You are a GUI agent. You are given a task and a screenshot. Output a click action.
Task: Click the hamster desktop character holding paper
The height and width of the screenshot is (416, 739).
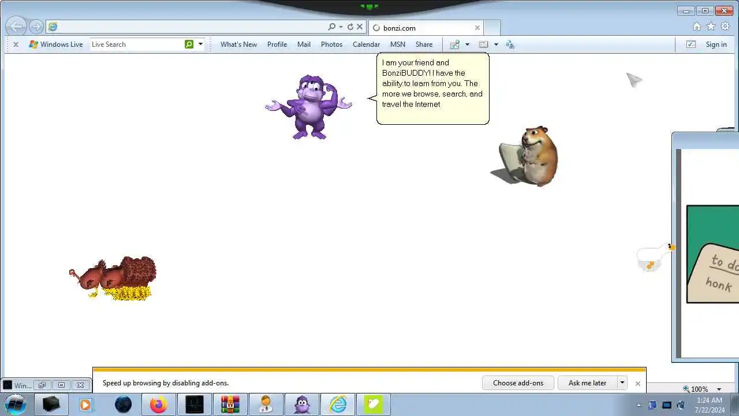click(525, 156)
